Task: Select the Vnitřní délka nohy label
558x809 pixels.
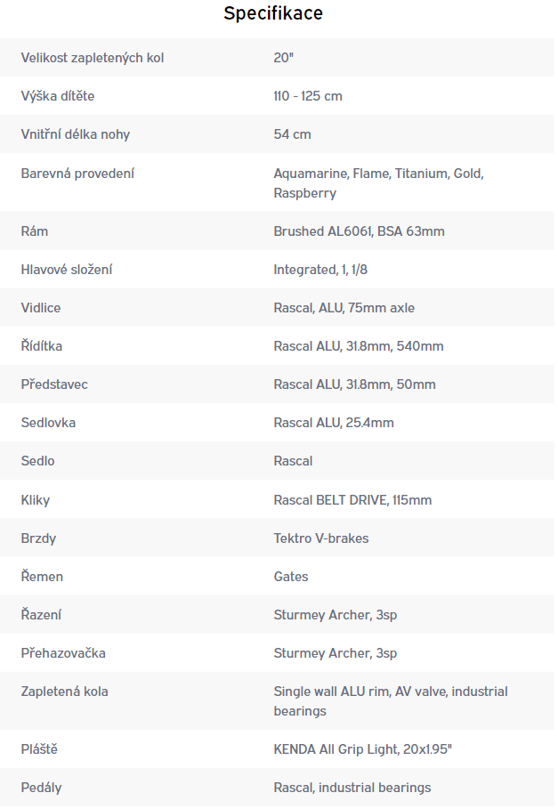Action: (x=76, y=134)
